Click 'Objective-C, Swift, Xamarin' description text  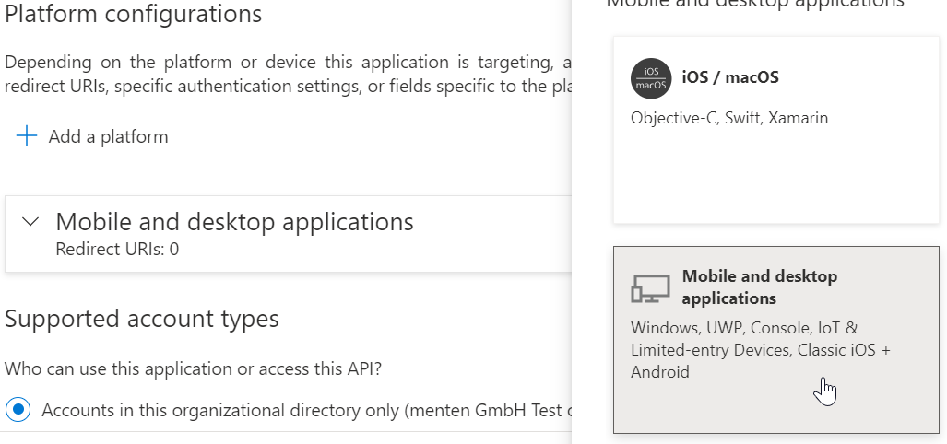pos(728,118)
